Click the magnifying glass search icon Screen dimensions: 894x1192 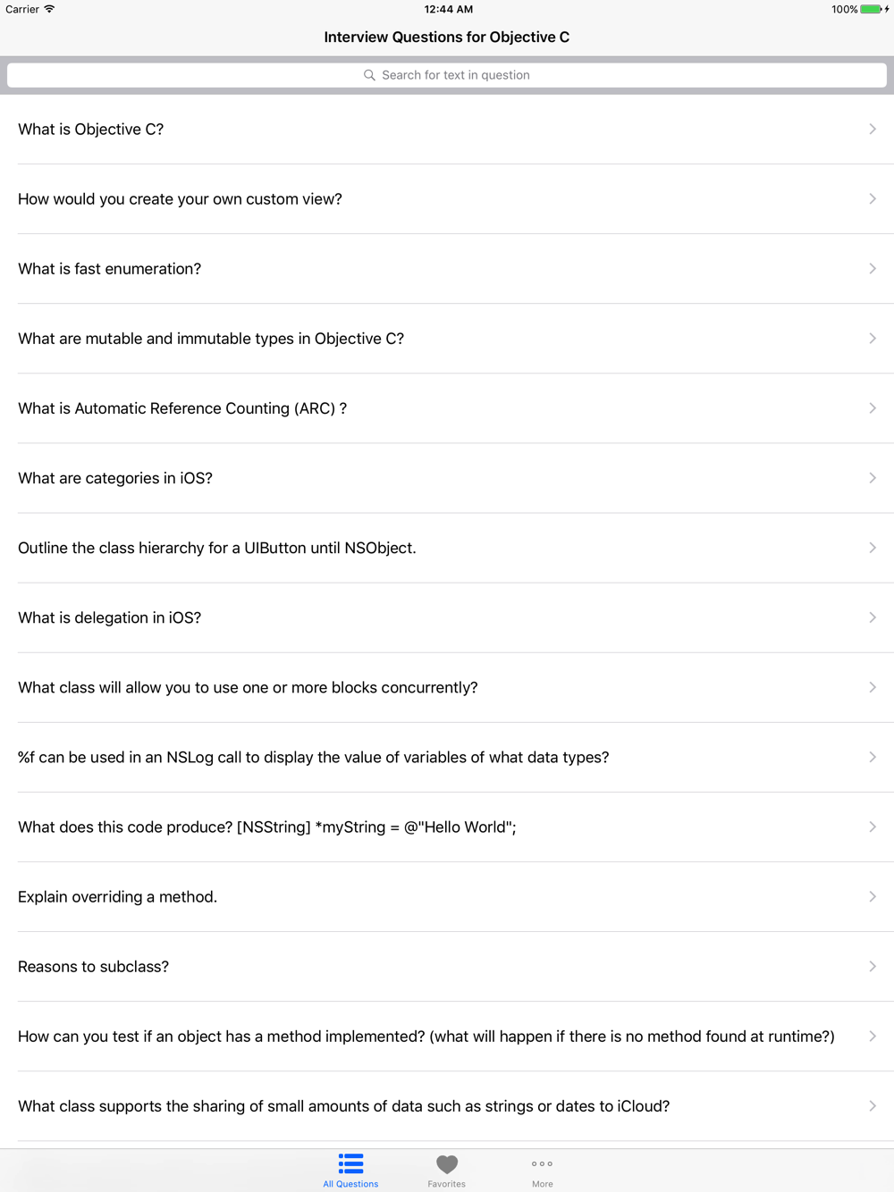pyautogui.click(x=369, y=75)
